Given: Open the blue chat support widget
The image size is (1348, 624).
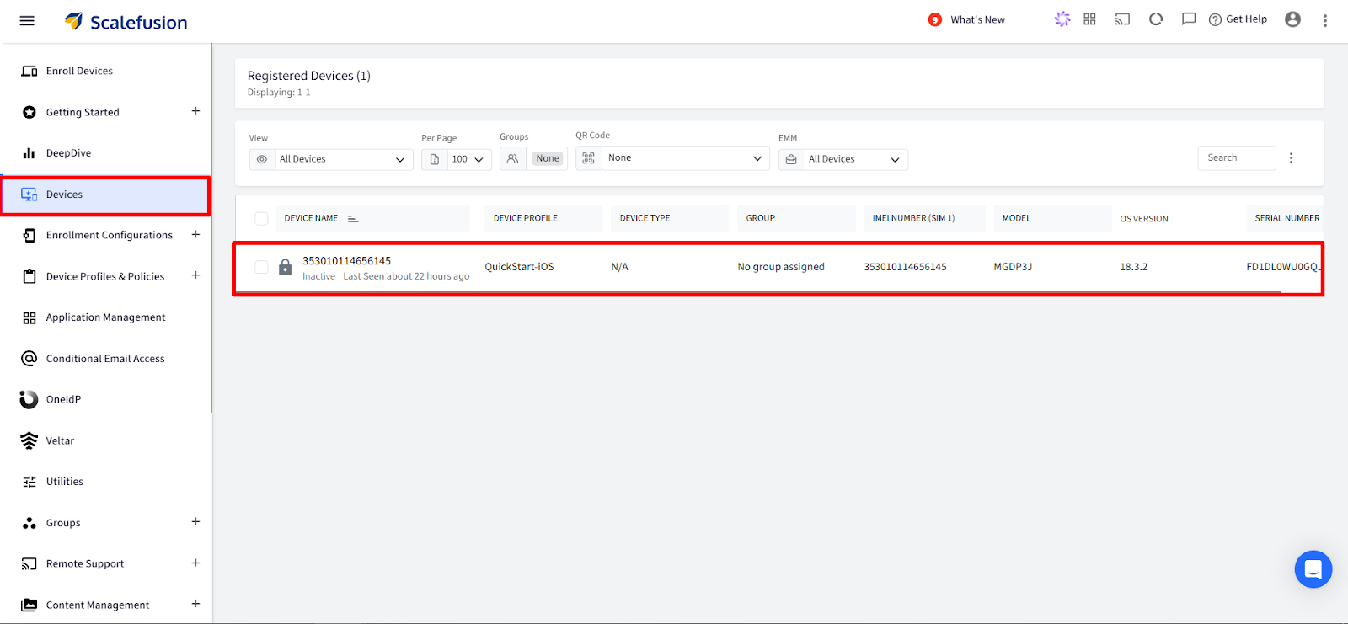Looking at the screenshot, I should (x=1313, y=569).
